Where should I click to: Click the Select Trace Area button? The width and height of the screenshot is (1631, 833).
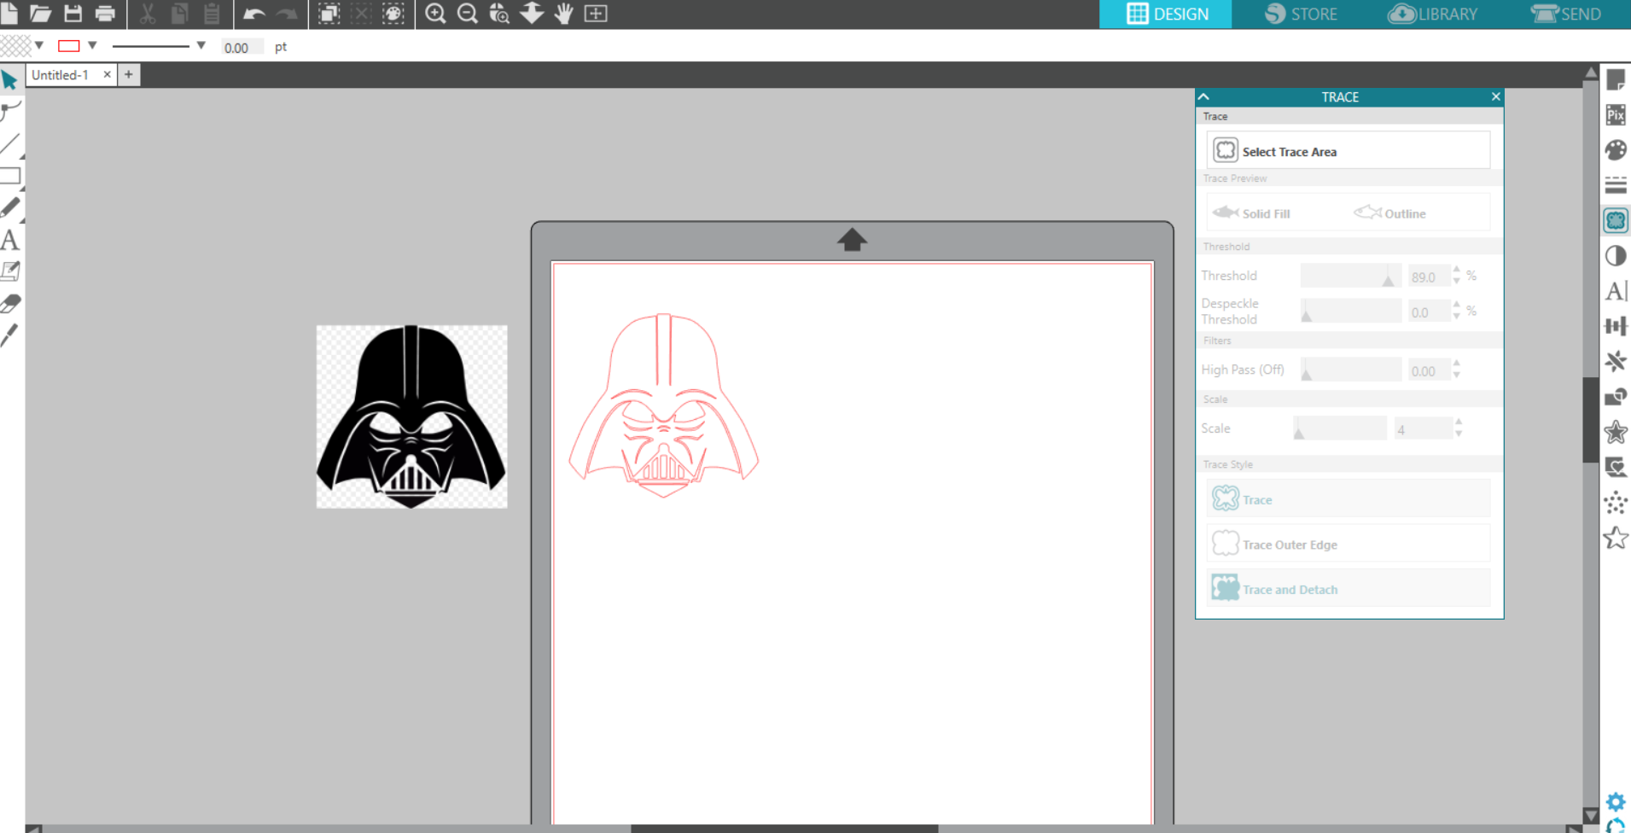click(x=1348, y=151)
